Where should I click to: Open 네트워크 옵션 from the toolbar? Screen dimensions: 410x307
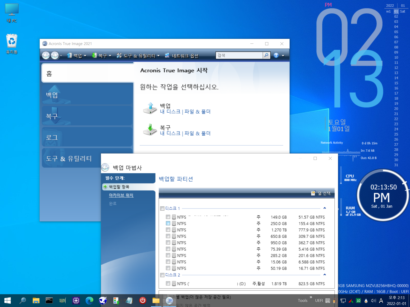182,56
